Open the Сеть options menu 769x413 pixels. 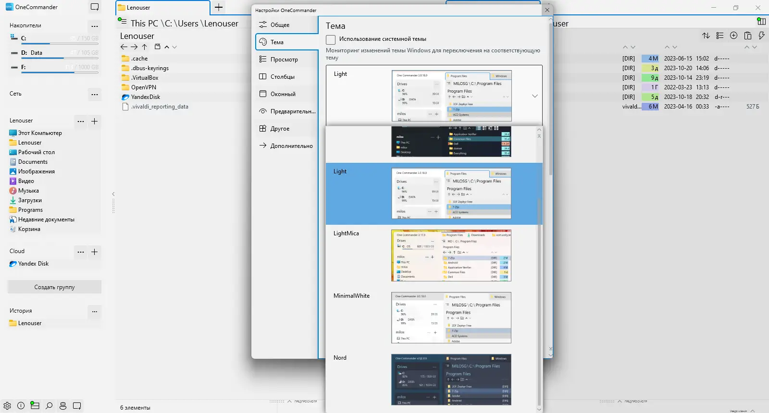(x=95, y=94)
